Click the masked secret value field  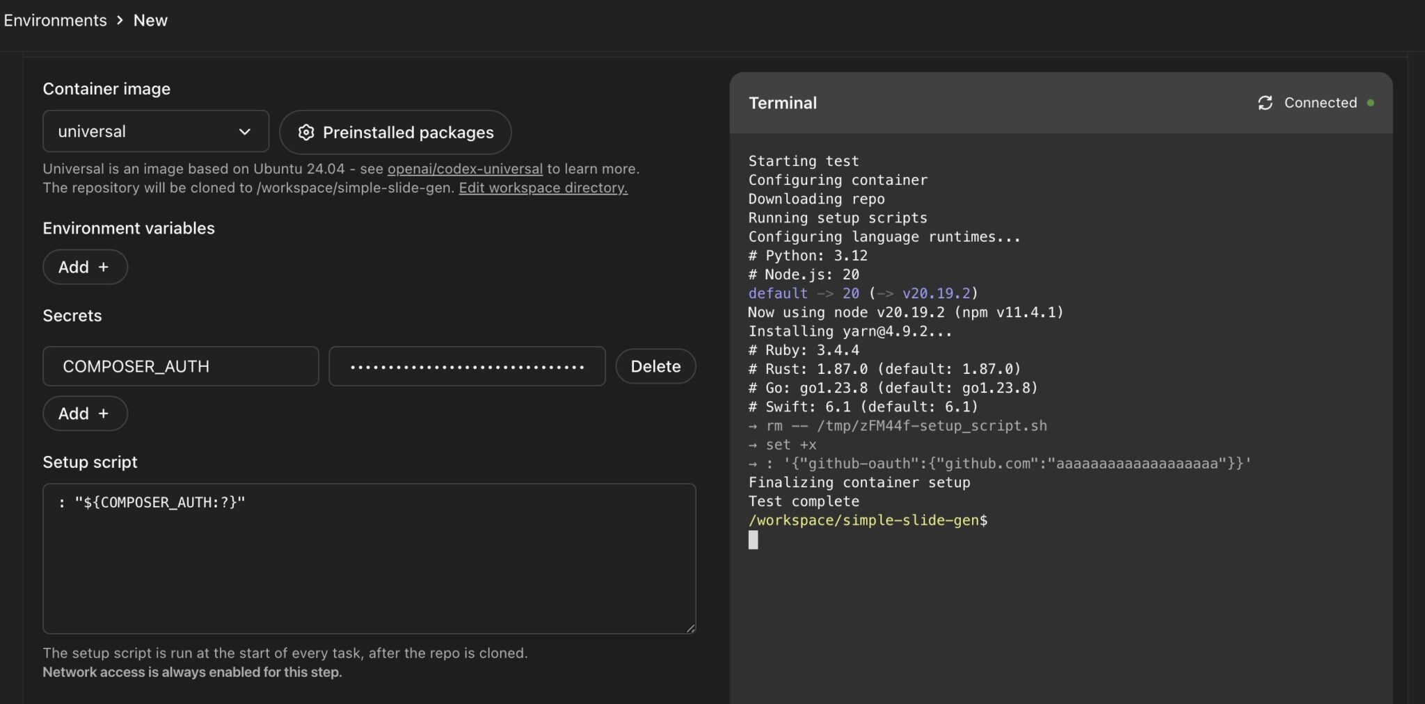pos(466,366)
